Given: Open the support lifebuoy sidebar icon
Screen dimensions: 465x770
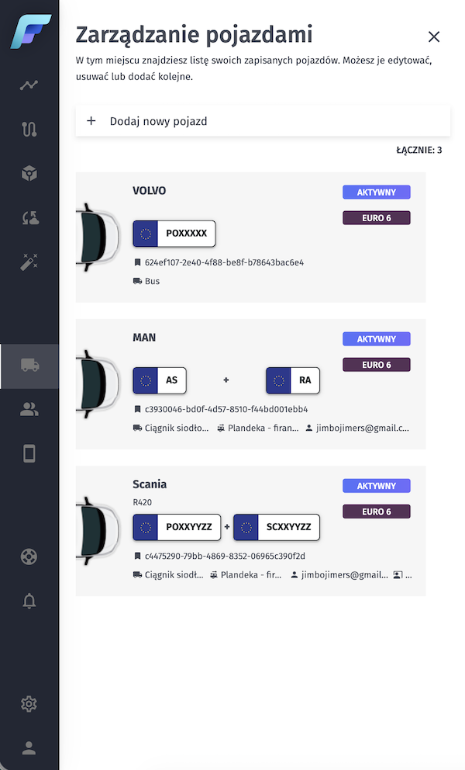Looking at the screenshot, I should click(29, 557).
